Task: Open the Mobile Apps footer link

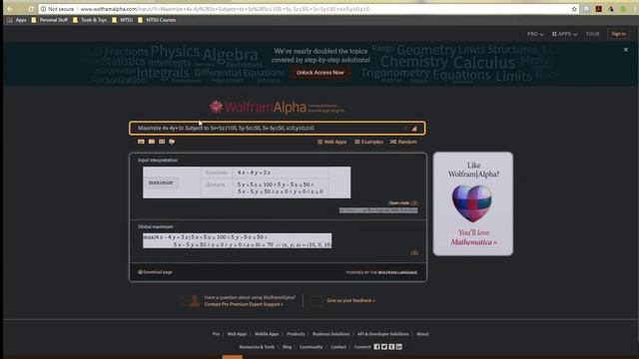Action: (x=267, y=334)
